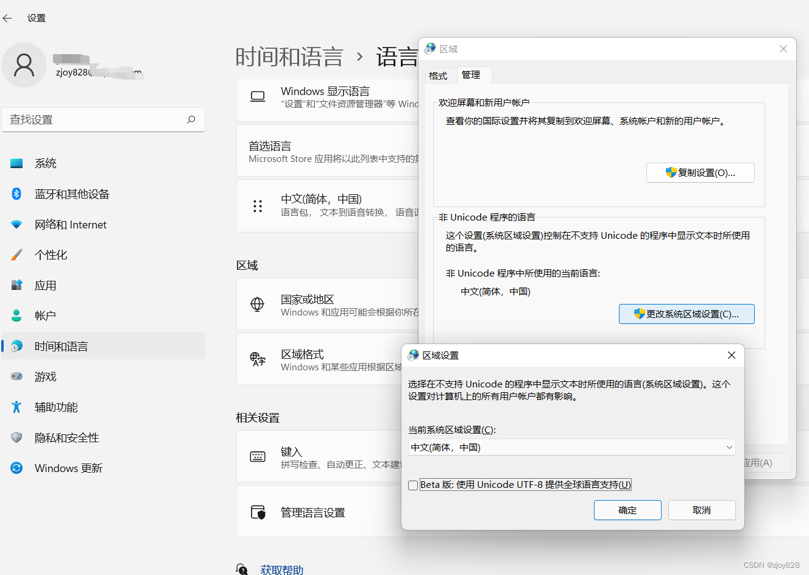The image size is (809, 575).
Task: Open 应用 from sidebar
Action: (x=104, y=285)
